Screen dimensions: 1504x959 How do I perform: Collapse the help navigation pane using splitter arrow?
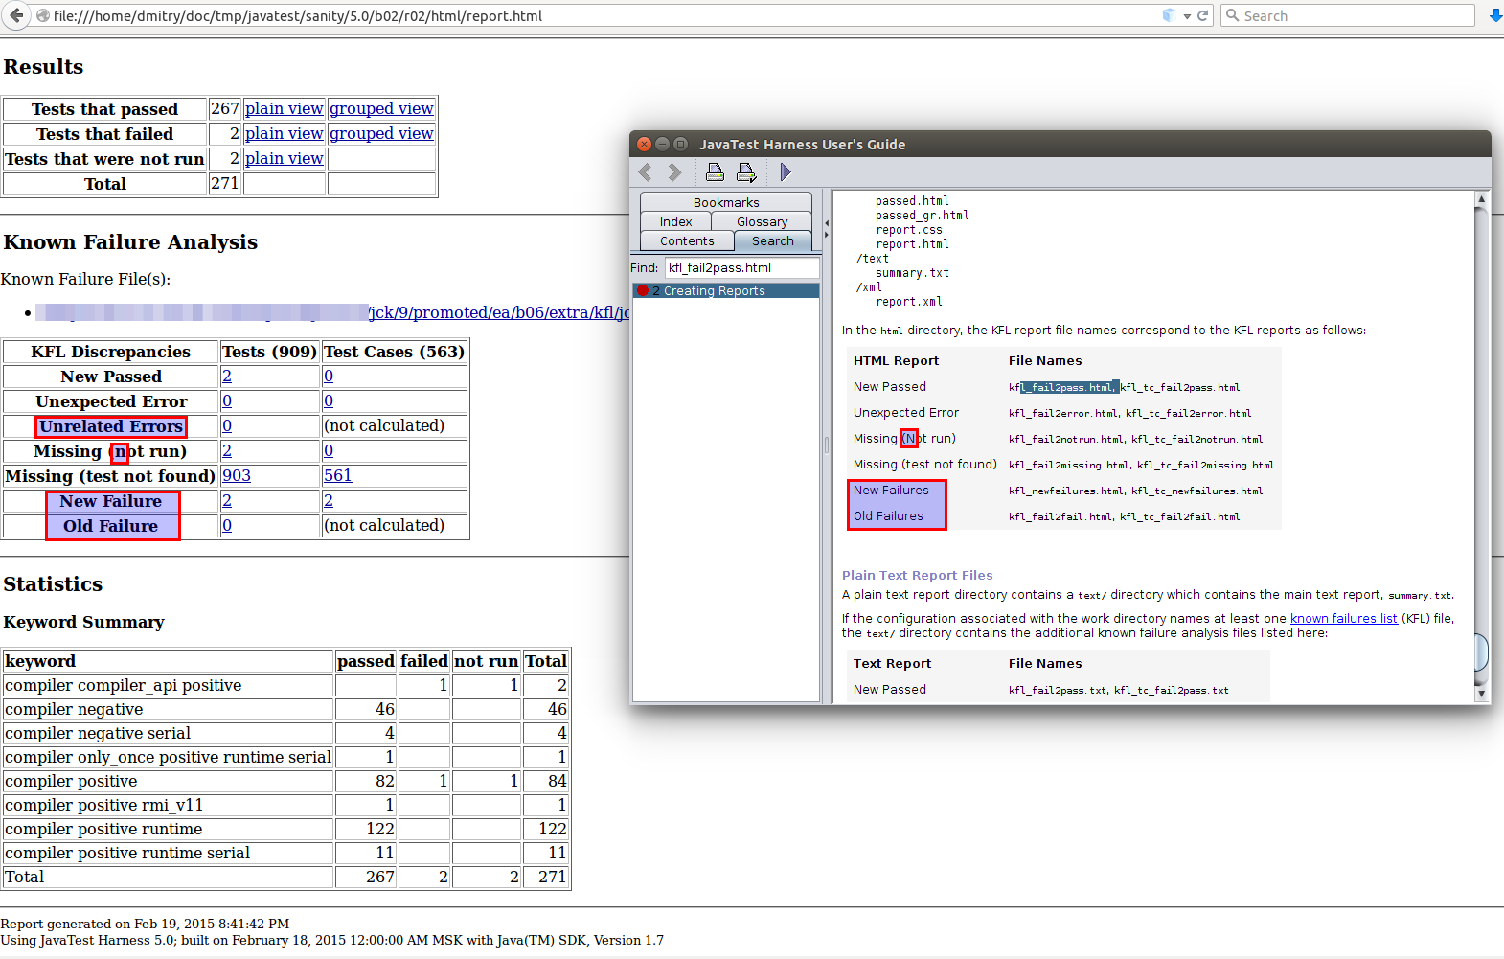click(x=826, y=223)
